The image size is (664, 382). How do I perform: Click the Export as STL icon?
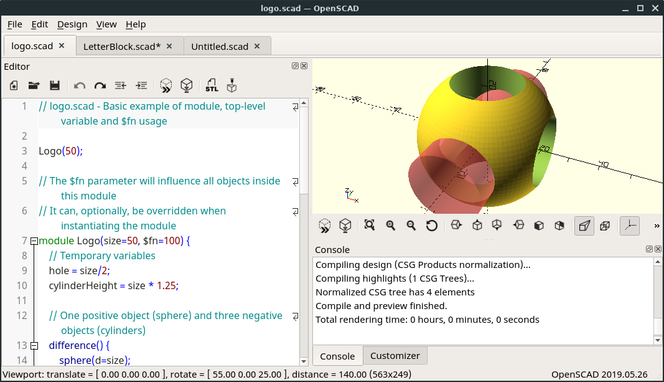click(212, 85)
